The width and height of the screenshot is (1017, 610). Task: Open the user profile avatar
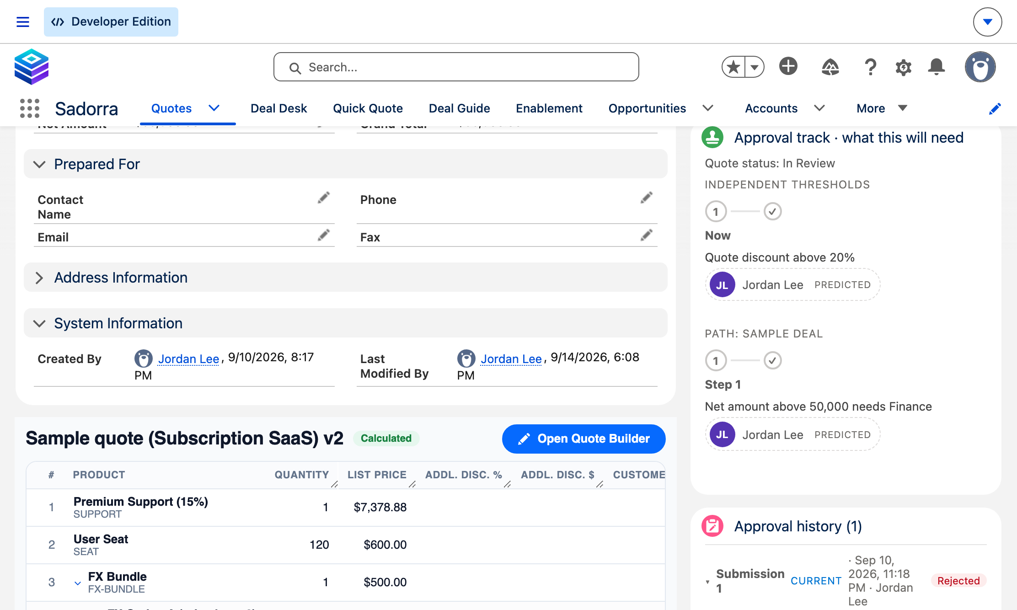click(x=980, y=67)
